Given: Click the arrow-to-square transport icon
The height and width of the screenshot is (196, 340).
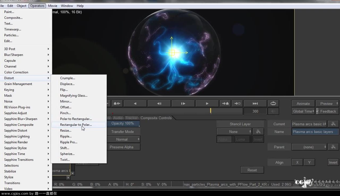Looking at the screenshot, I should click(237, 104).
